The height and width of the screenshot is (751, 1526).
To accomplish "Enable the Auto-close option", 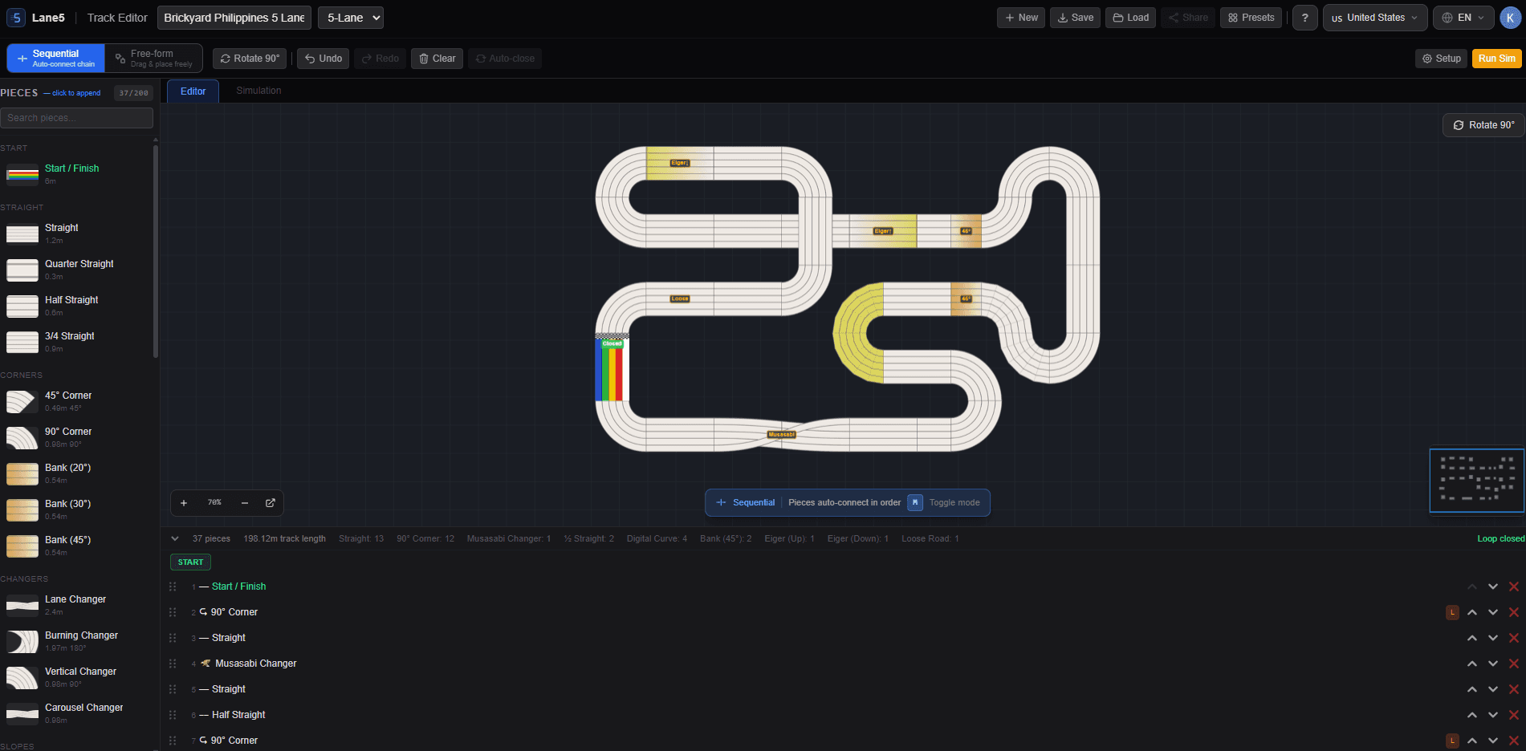I will 504,58.
